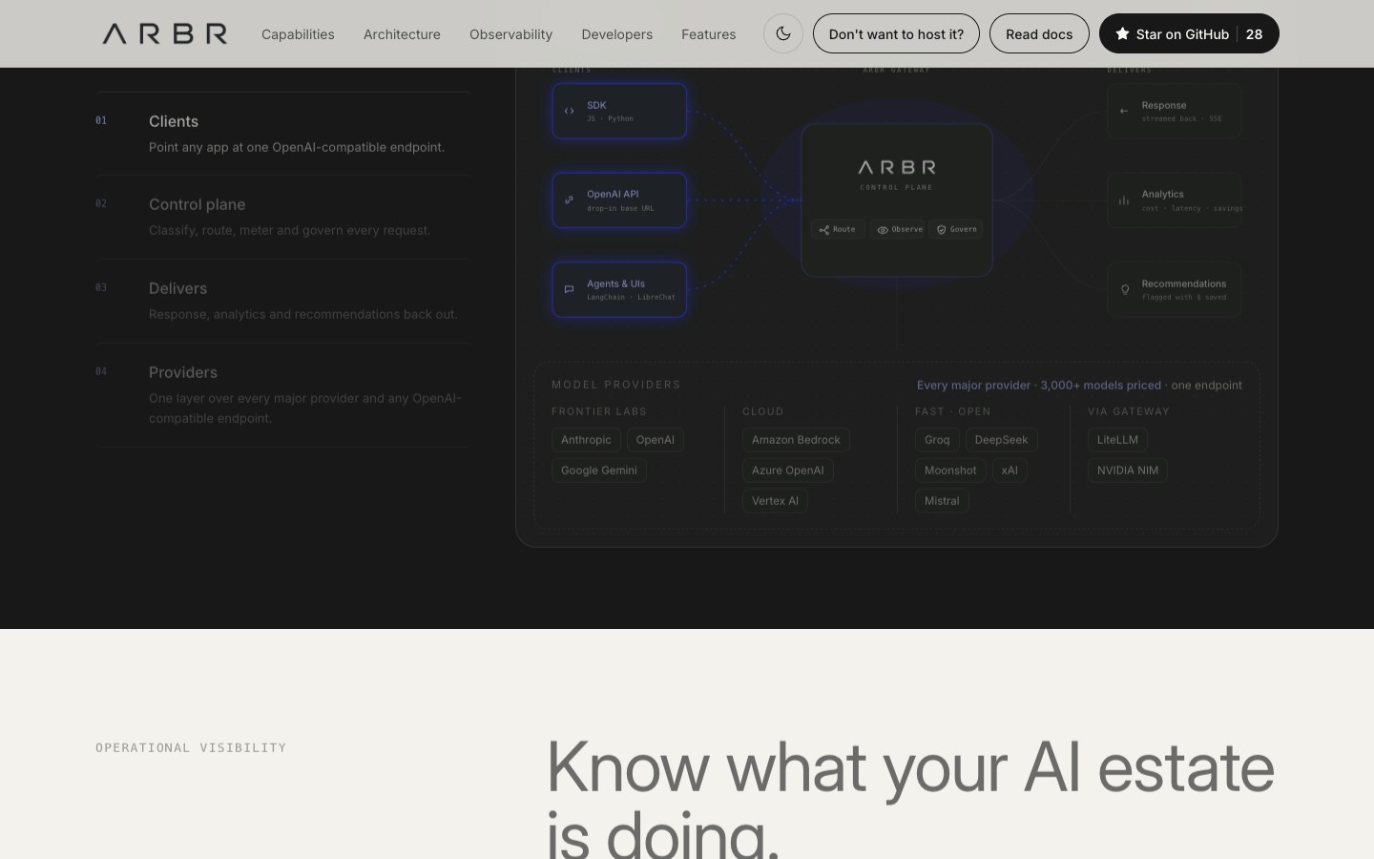Toggle dark mode with the moon icon
The height and width of the screenshot is (859, 1374).
[x=783, y=33]
